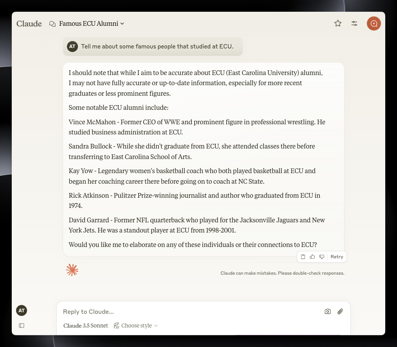Open the chat controls sliders icon
Screen dimensions: 397x347
tap(354, 23)
